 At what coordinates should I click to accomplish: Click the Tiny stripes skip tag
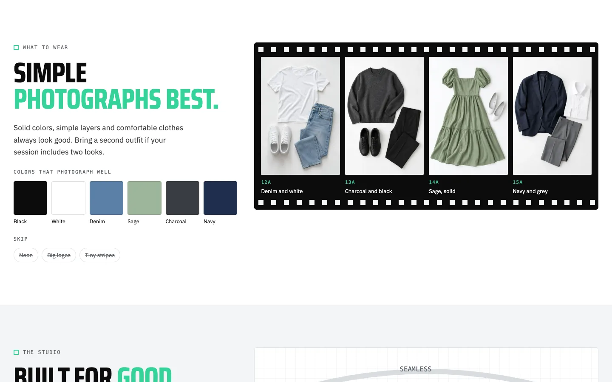(100, 255)
